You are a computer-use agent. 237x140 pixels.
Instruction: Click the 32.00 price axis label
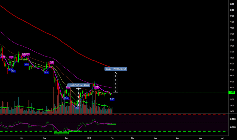[232, 88]
